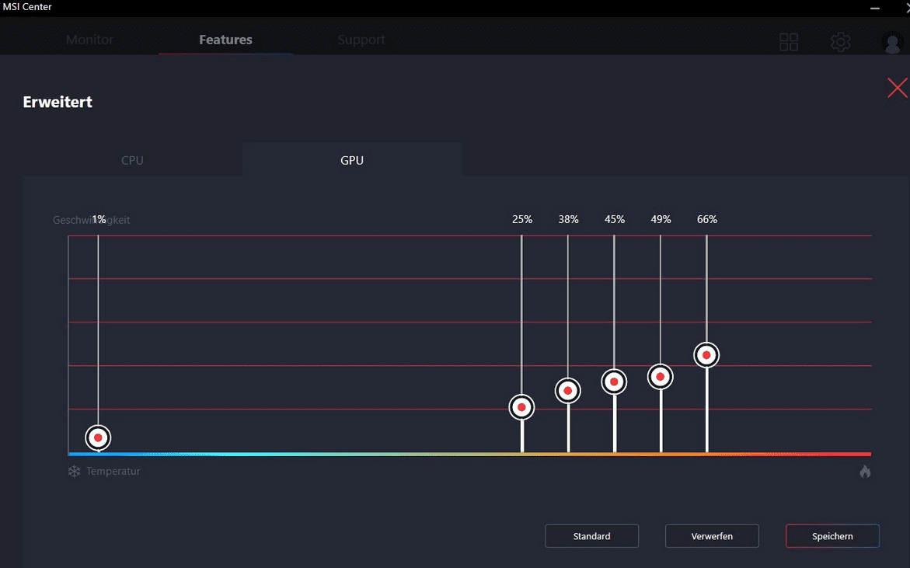Open the apps grid icon

click(x=789, y=42)
